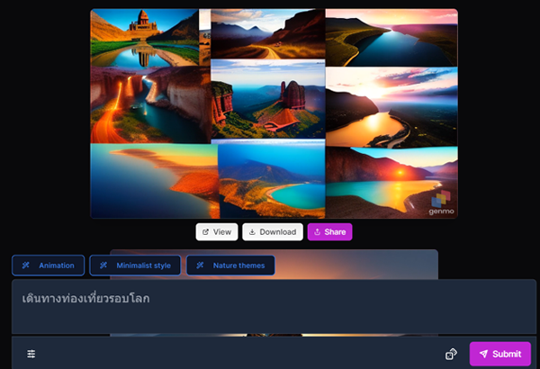
Task: Download the generated collage
Action: pos(273,232)
